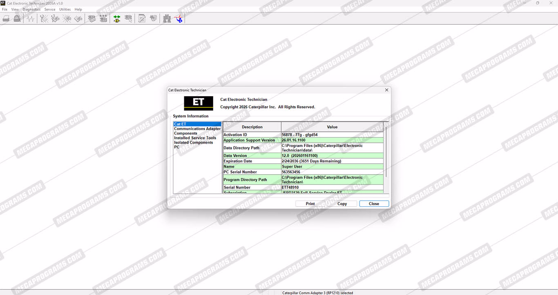Image resolution: width=558 pixels, height=295 pixels.
Task: Select the PC entry in the list
Action: [x=177, y=147]
